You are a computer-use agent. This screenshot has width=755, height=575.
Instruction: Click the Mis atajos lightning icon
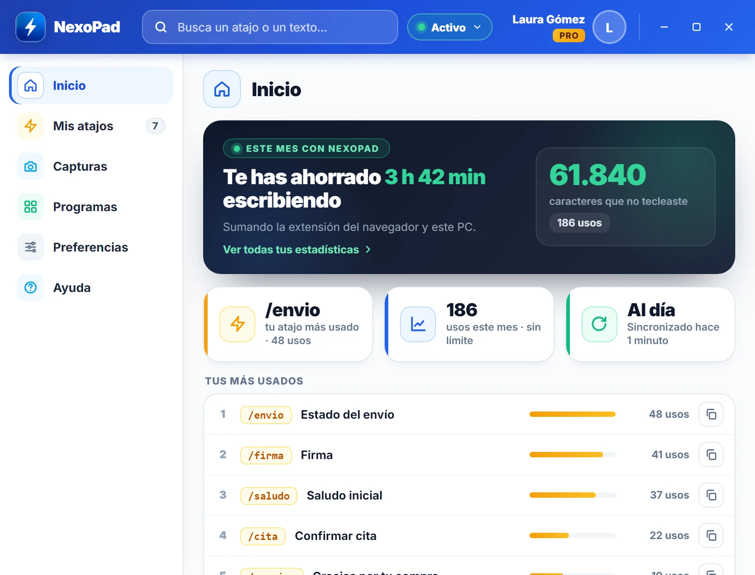31,126
